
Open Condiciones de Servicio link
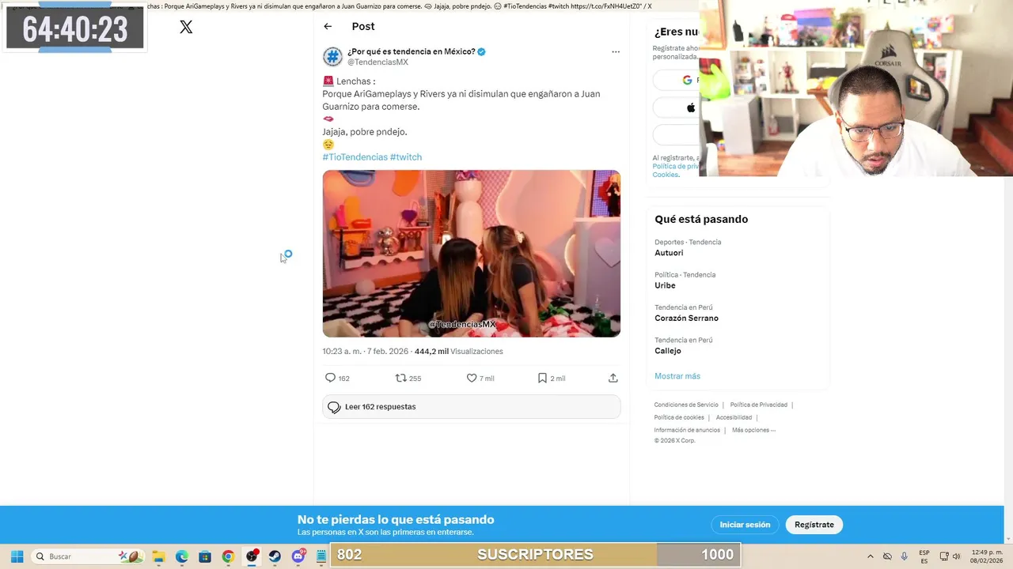pos(686,405)
